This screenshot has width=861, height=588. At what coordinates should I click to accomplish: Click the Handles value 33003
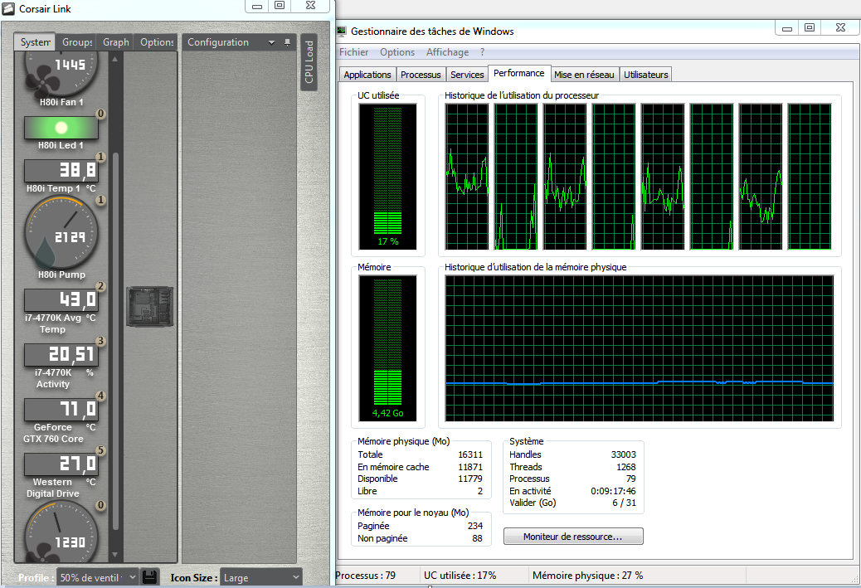pyautogui.click(x=623, y=454)
